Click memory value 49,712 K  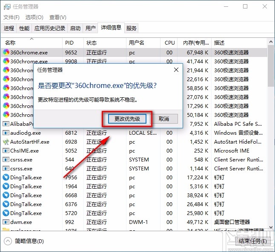click(198, 222)
